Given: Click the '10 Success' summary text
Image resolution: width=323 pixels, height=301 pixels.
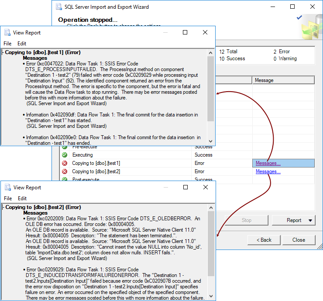Looking at the screenshot, I should (x=232, y=58).
